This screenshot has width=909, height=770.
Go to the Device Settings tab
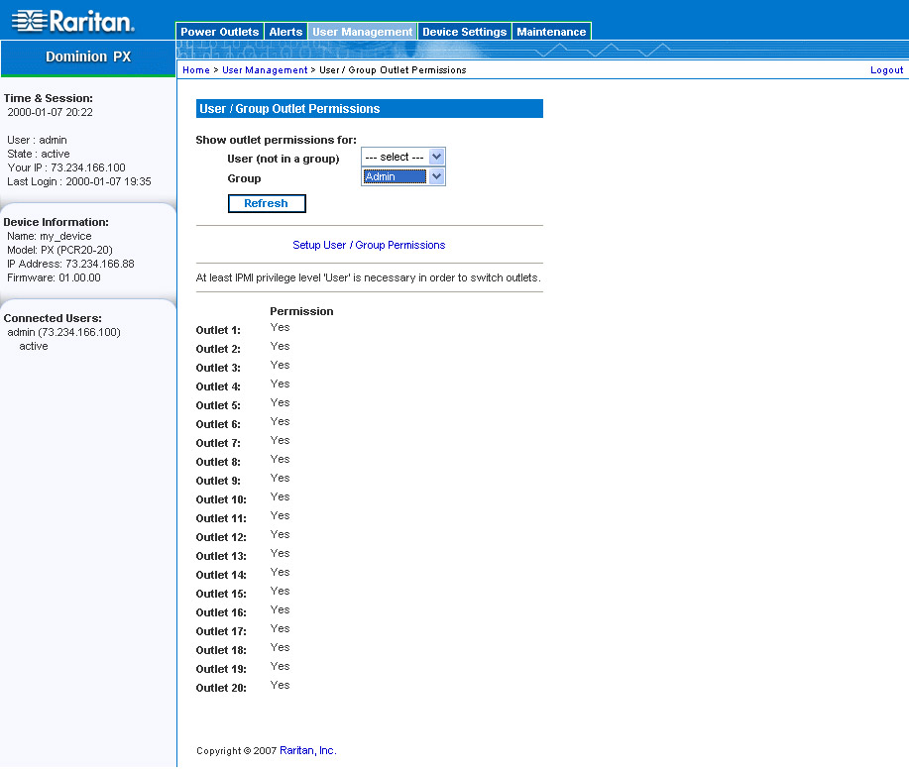click(x=464, y=32)
